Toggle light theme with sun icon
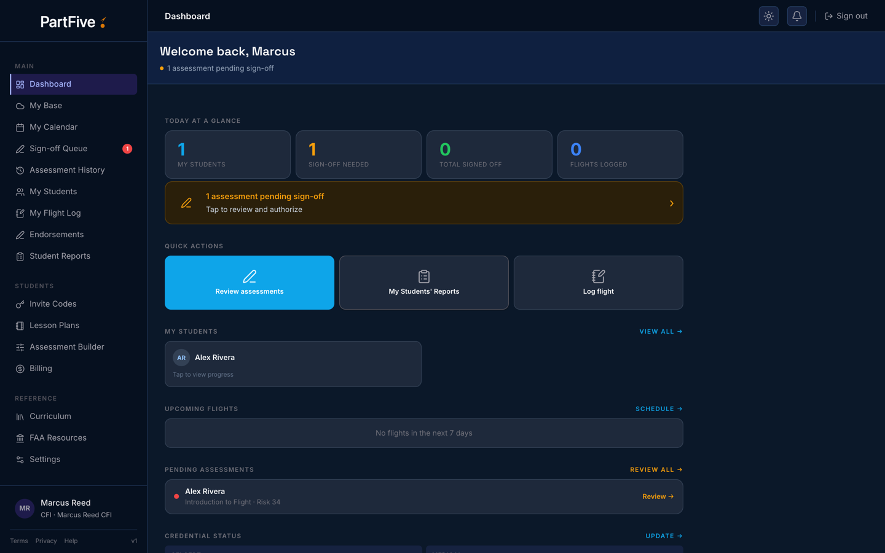Image resolution: width=885 pixels, height=553 pixels. (768, 16)
